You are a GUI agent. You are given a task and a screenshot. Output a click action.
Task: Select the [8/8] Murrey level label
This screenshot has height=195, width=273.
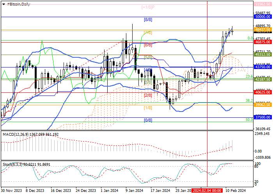click(x=148, y=19)
